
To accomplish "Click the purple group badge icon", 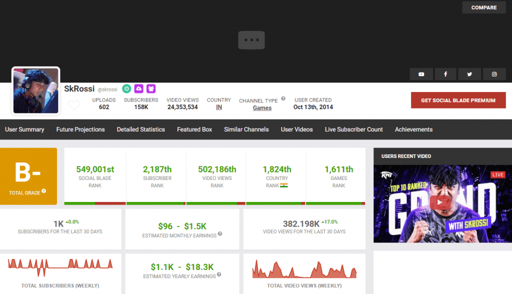I will (x=151, y=88).
